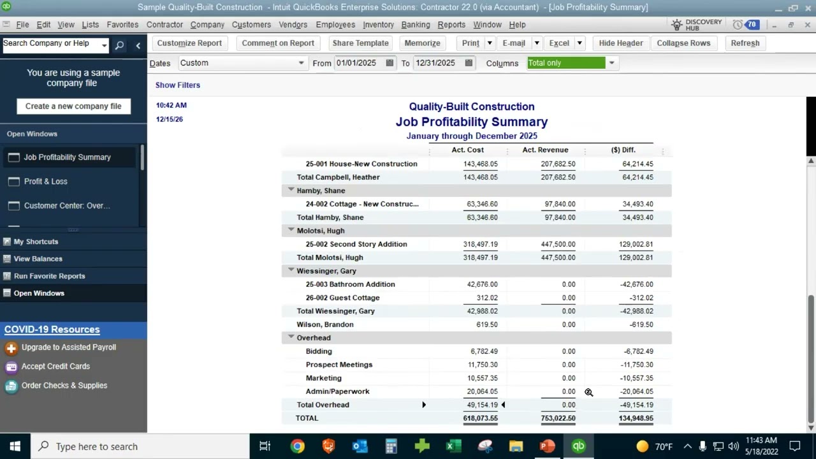Image resolution: width=816 pixels, height=459 pixels.
Task: Open the Excel export dropdown arrow
Action: (x=579, y=43)
